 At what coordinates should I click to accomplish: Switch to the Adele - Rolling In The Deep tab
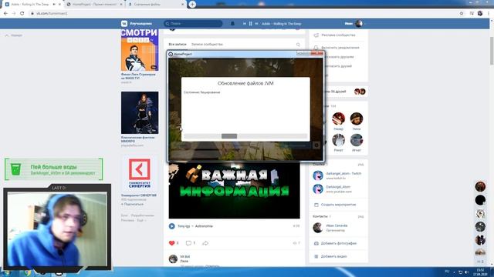coord(30,5)
